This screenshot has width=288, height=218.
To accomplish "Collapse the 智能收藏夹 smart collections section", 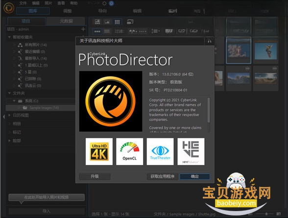I will click(x=9, y=37).
